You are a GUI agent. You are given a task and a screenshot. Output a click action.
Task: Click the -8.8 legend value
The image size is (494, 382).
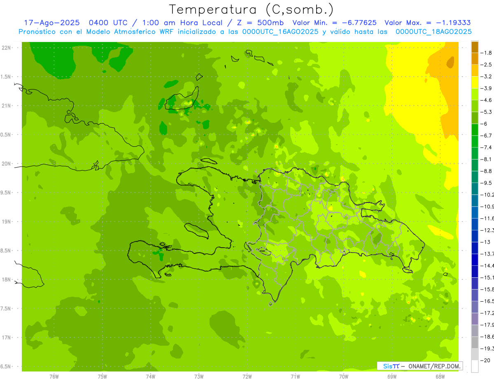pos(487,171)
